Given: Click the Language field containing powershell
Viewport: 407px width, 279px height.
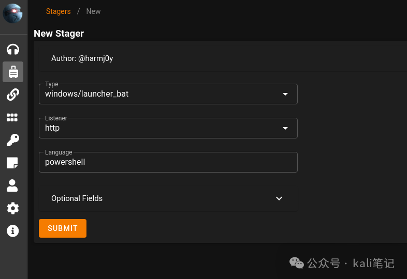Looking at the screenshot, I should [x=168, y=162].
